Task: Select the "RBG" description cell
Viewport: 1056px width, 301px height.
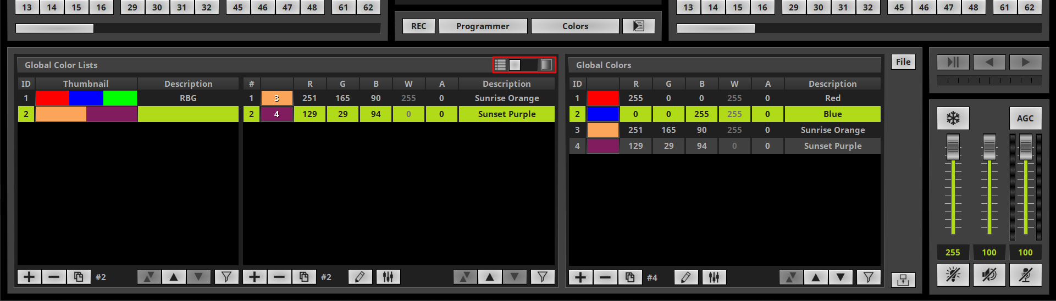Action: [188, 98]
